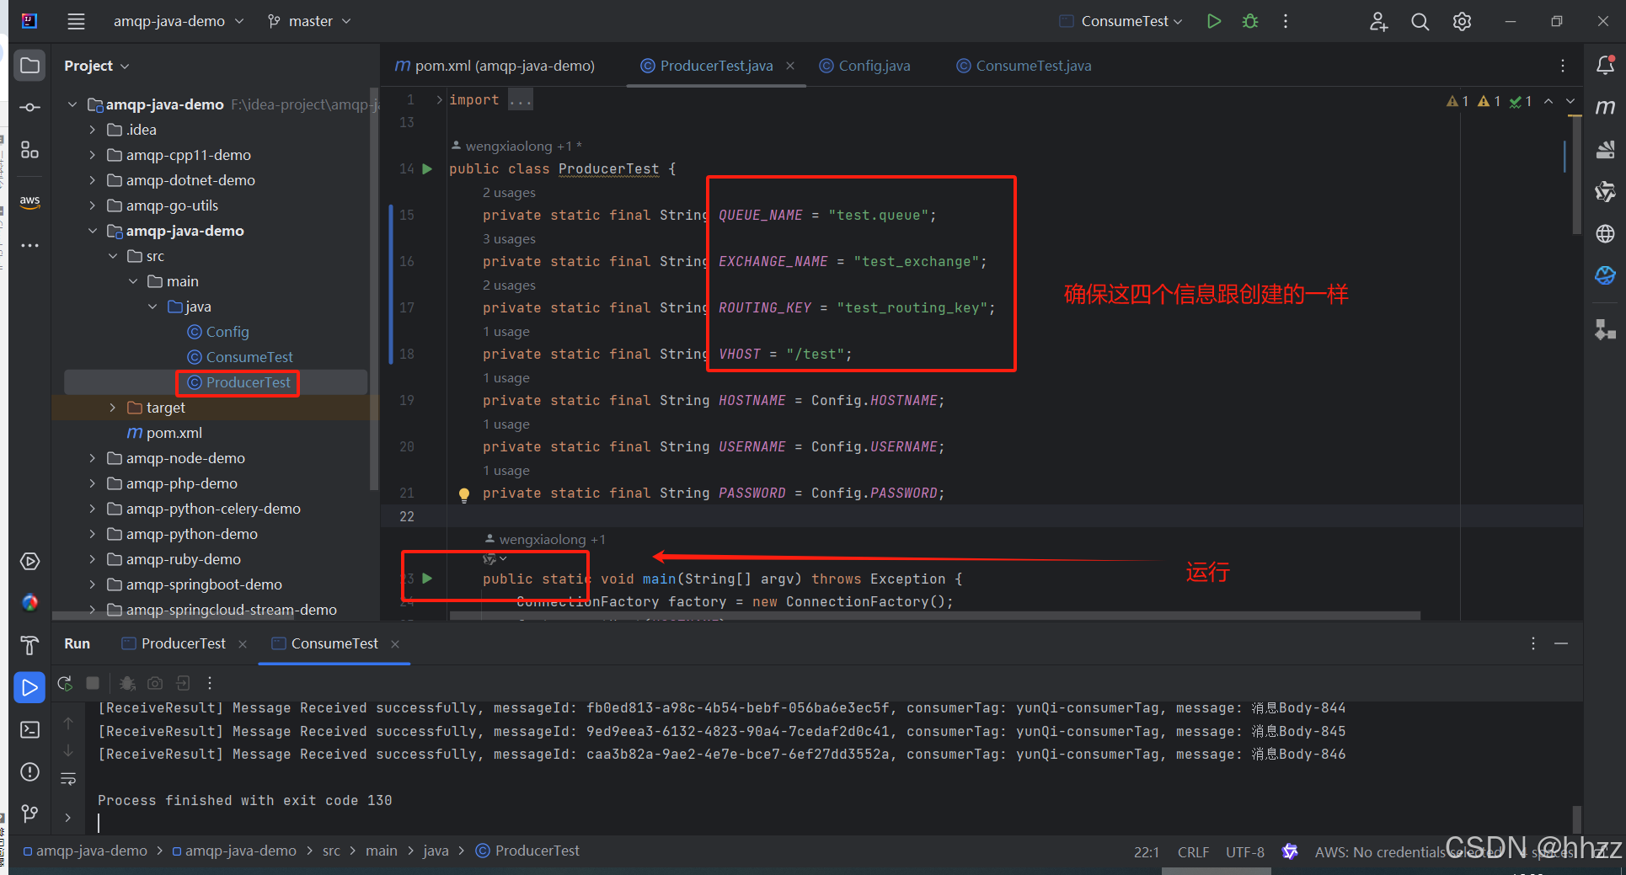This screenshot has width=1626, height=875.
Task: Open the editor tabs more-options menu
Action: tap(1563, 66)
